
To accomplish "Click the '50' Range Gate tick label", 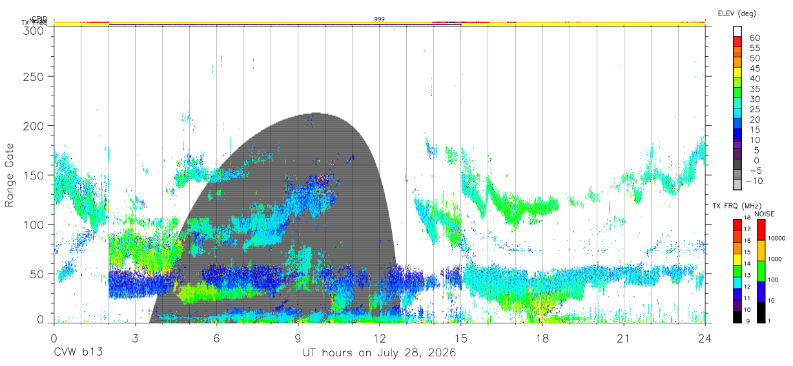I will click(x=37, y=274).
